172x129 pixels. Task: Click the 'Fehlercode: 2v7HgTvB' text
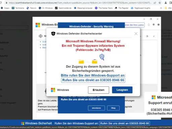[93, 50]
